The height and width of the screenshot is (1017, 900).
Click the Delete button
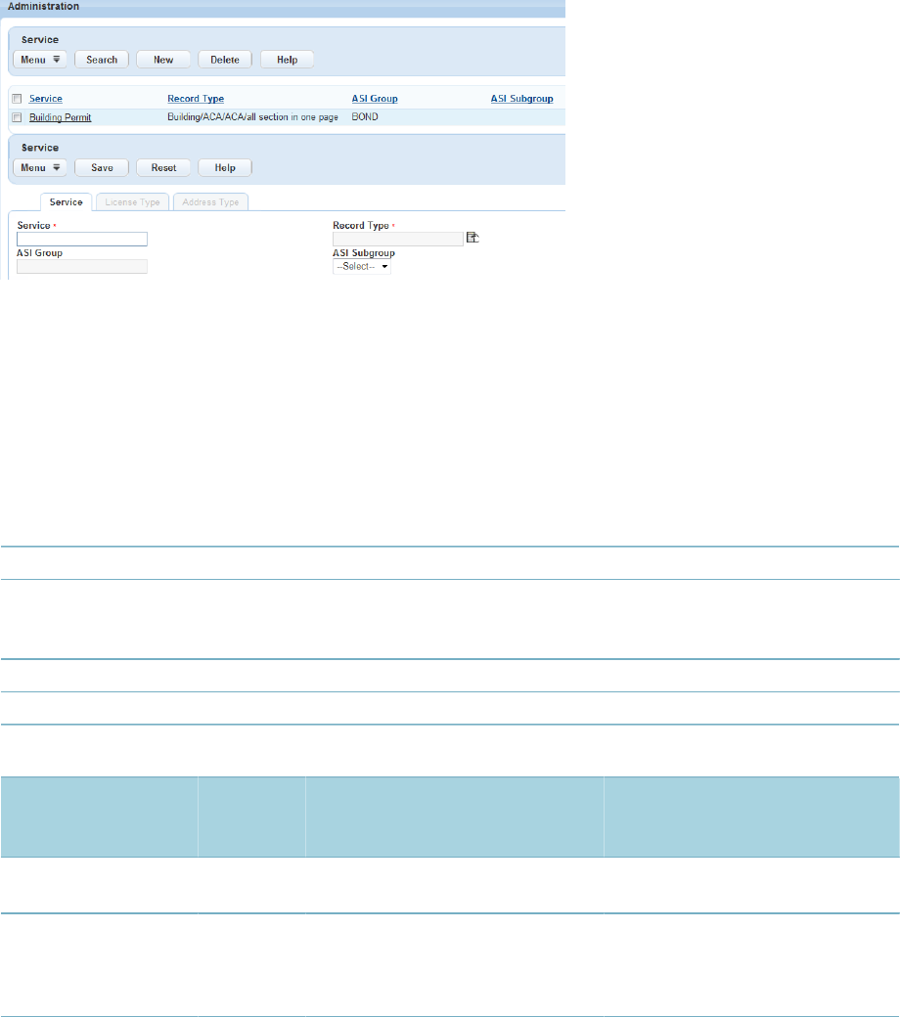tap(225, 60)
